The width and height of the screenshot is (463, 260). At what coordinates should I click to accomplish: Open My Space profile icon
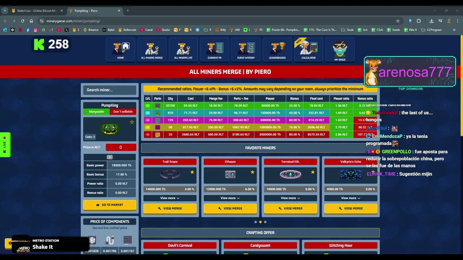click(340, 49)
